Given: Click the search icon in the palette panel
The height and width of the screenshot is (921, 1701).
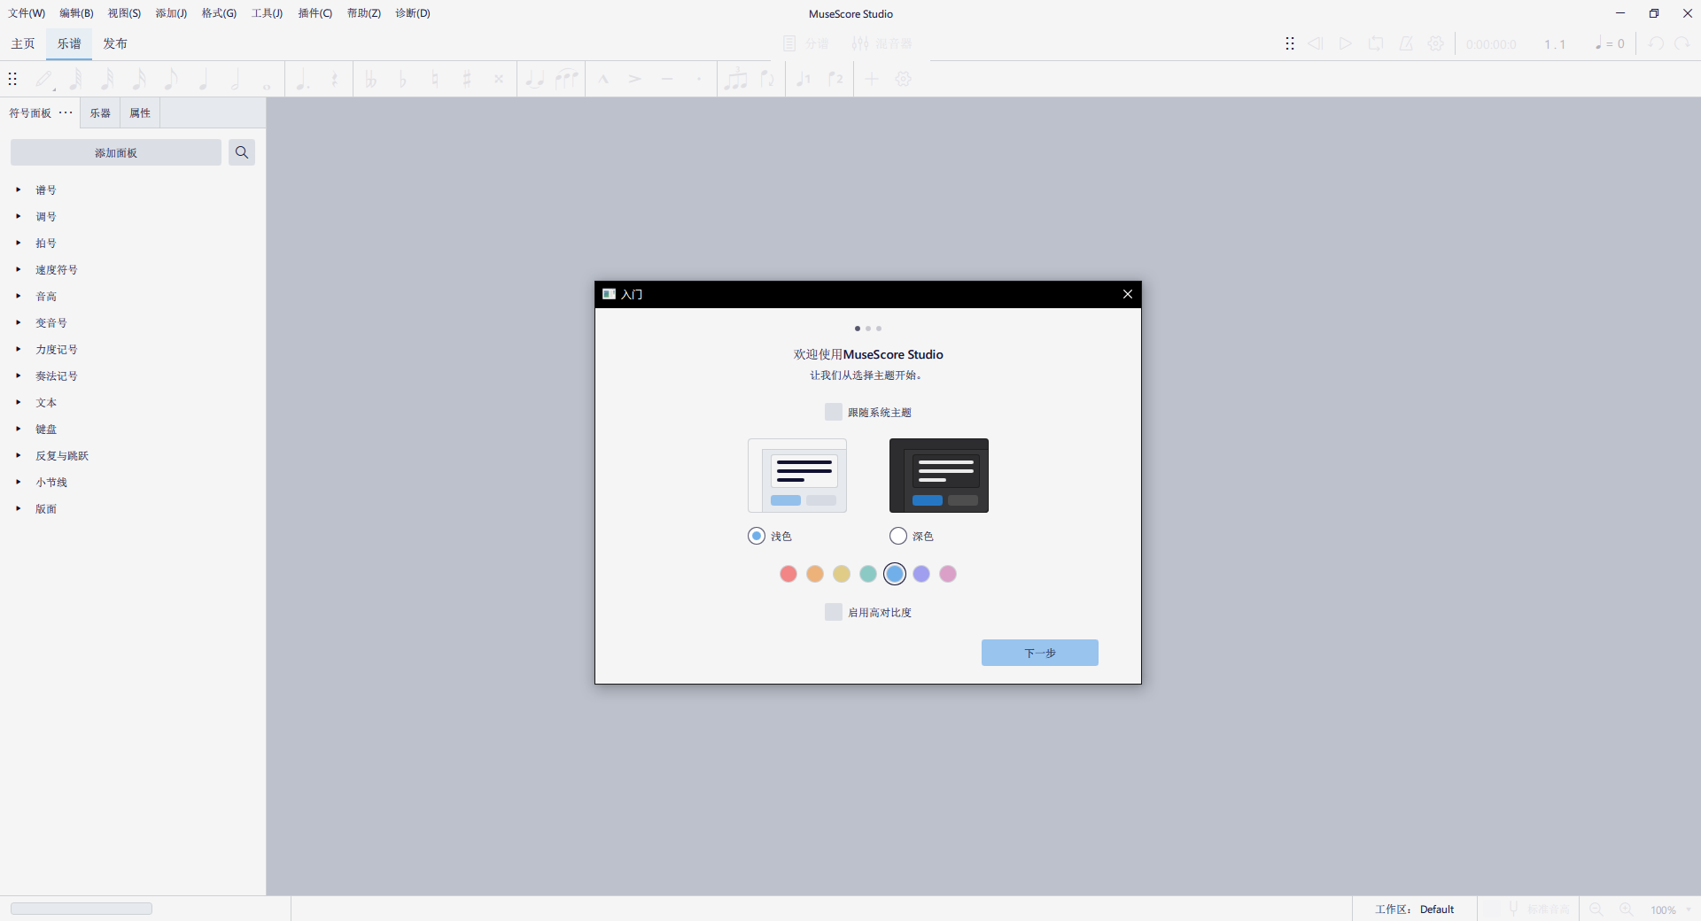Looking at the screenshot, I should (x=242, y=152).
